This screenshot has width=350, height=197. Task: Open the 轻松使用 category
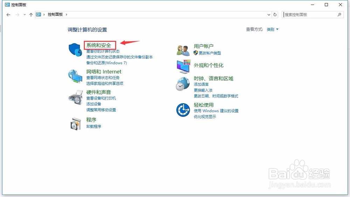(x=204, y=105)
